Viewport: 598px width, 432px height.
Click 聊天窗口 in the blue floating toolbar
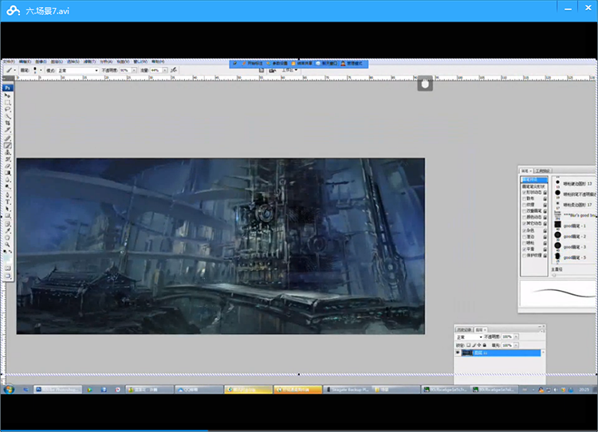(326, 63)
